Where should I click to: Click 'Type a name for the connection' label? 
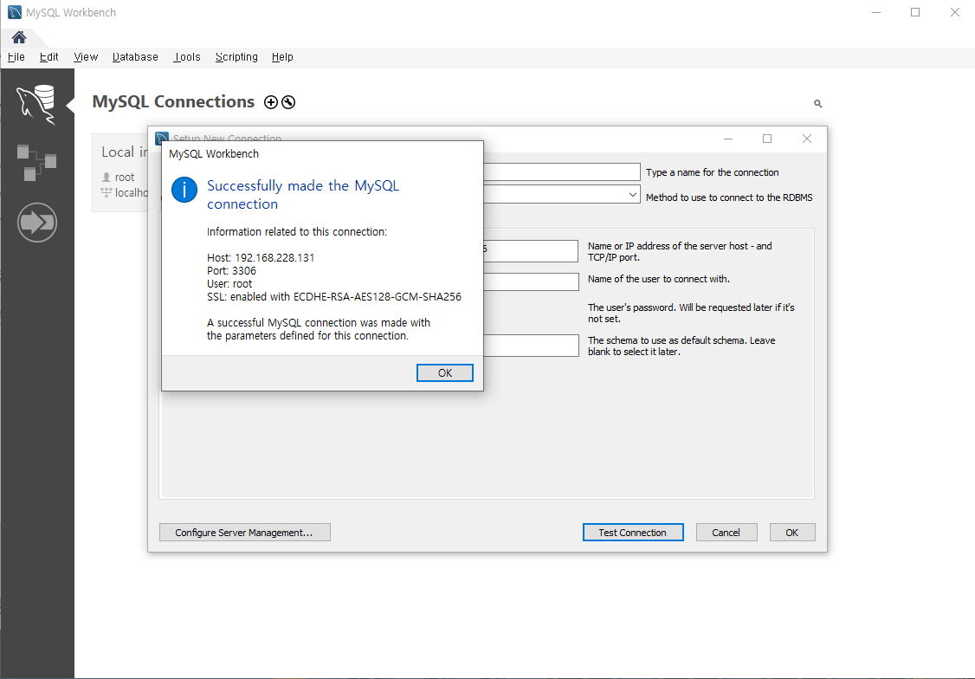point(713,172)
